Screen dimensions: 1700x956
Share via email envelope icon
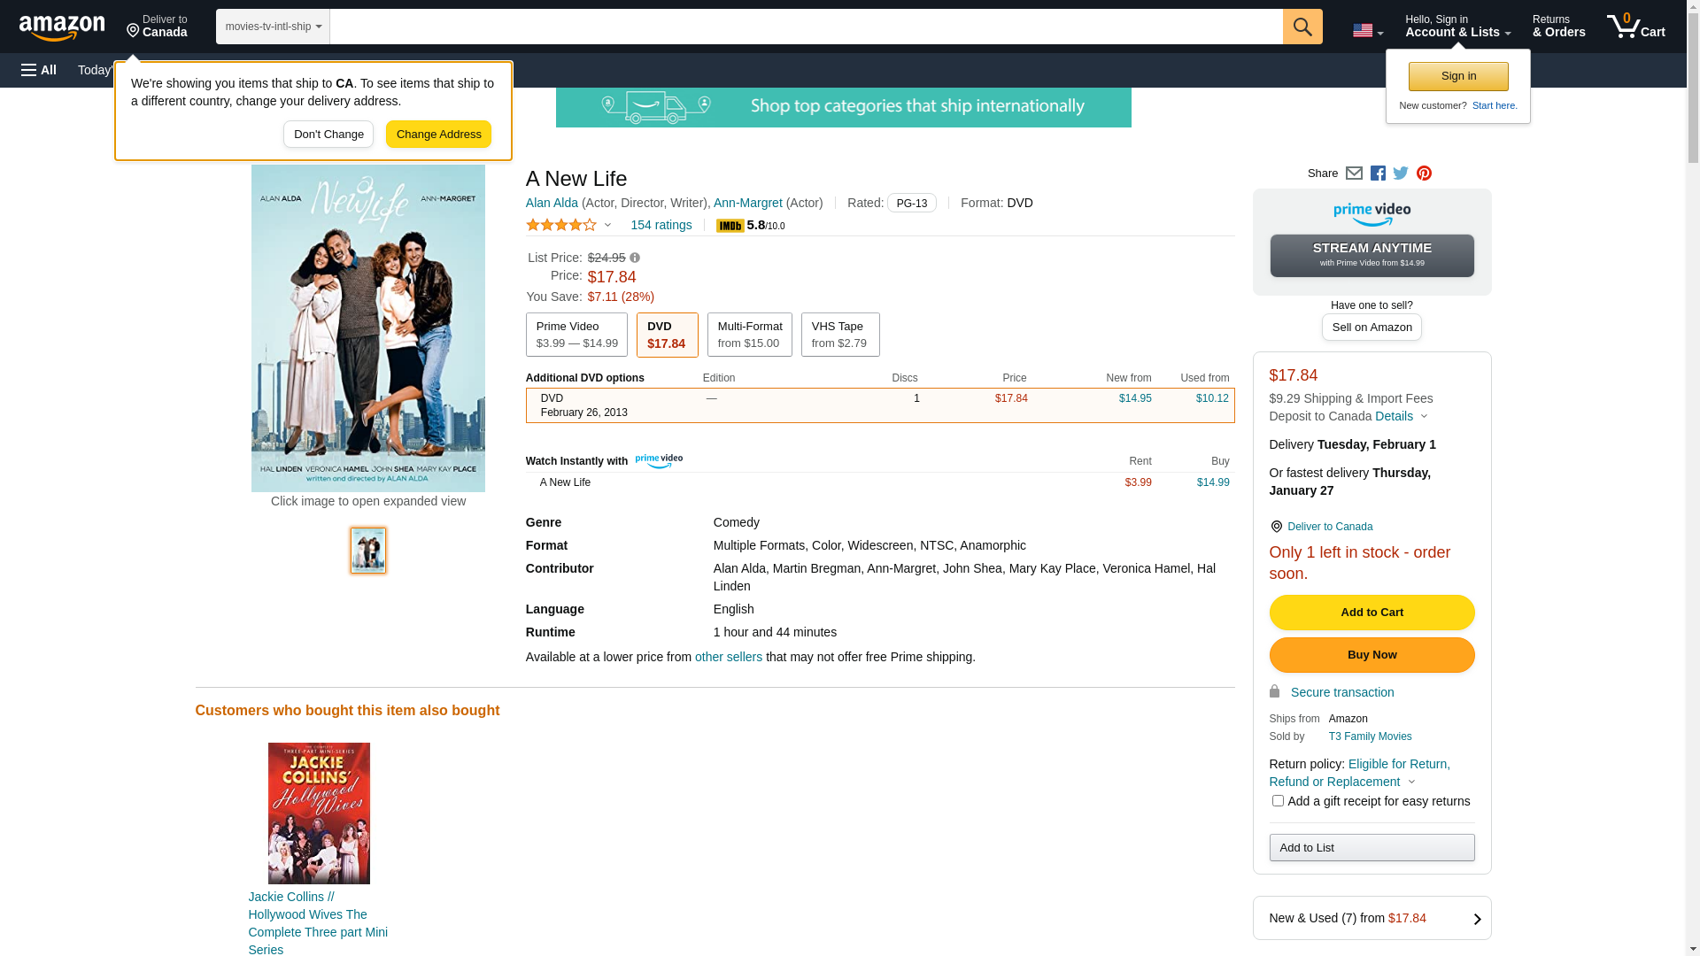click(x=1354, y=173)
